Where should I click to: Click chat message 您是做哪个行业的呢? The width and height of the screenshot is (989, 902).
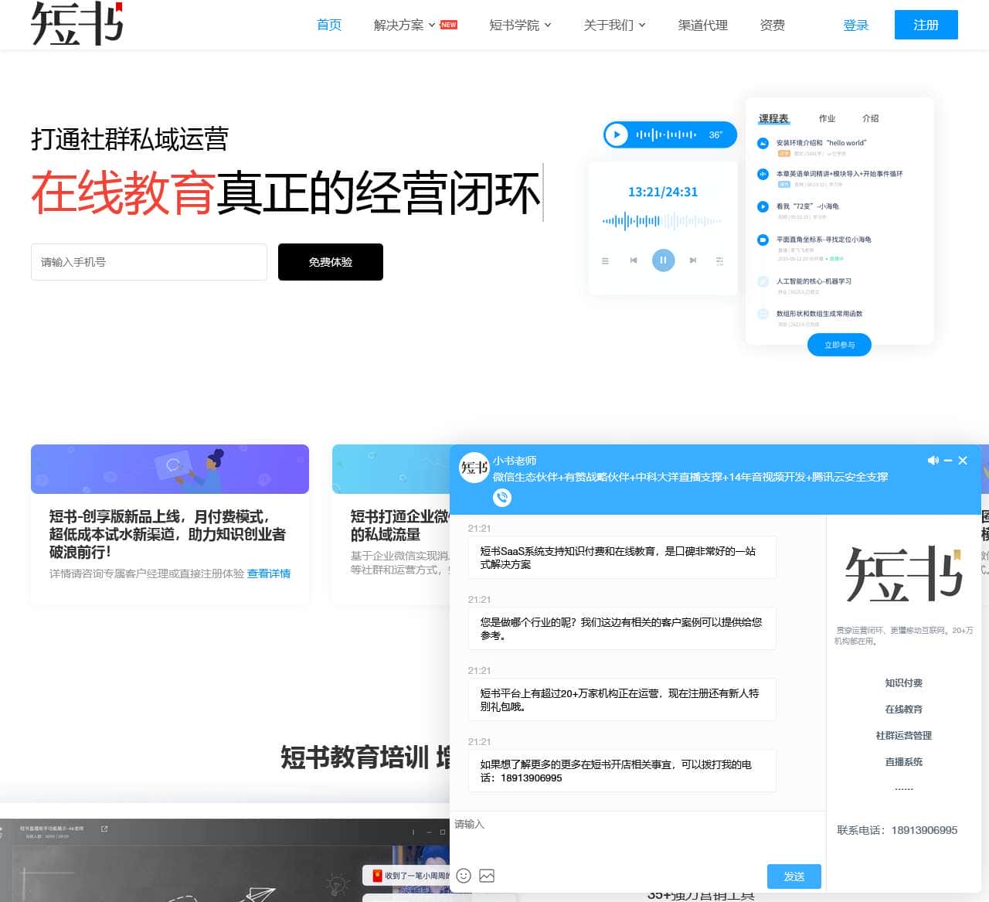coord(622,628)
